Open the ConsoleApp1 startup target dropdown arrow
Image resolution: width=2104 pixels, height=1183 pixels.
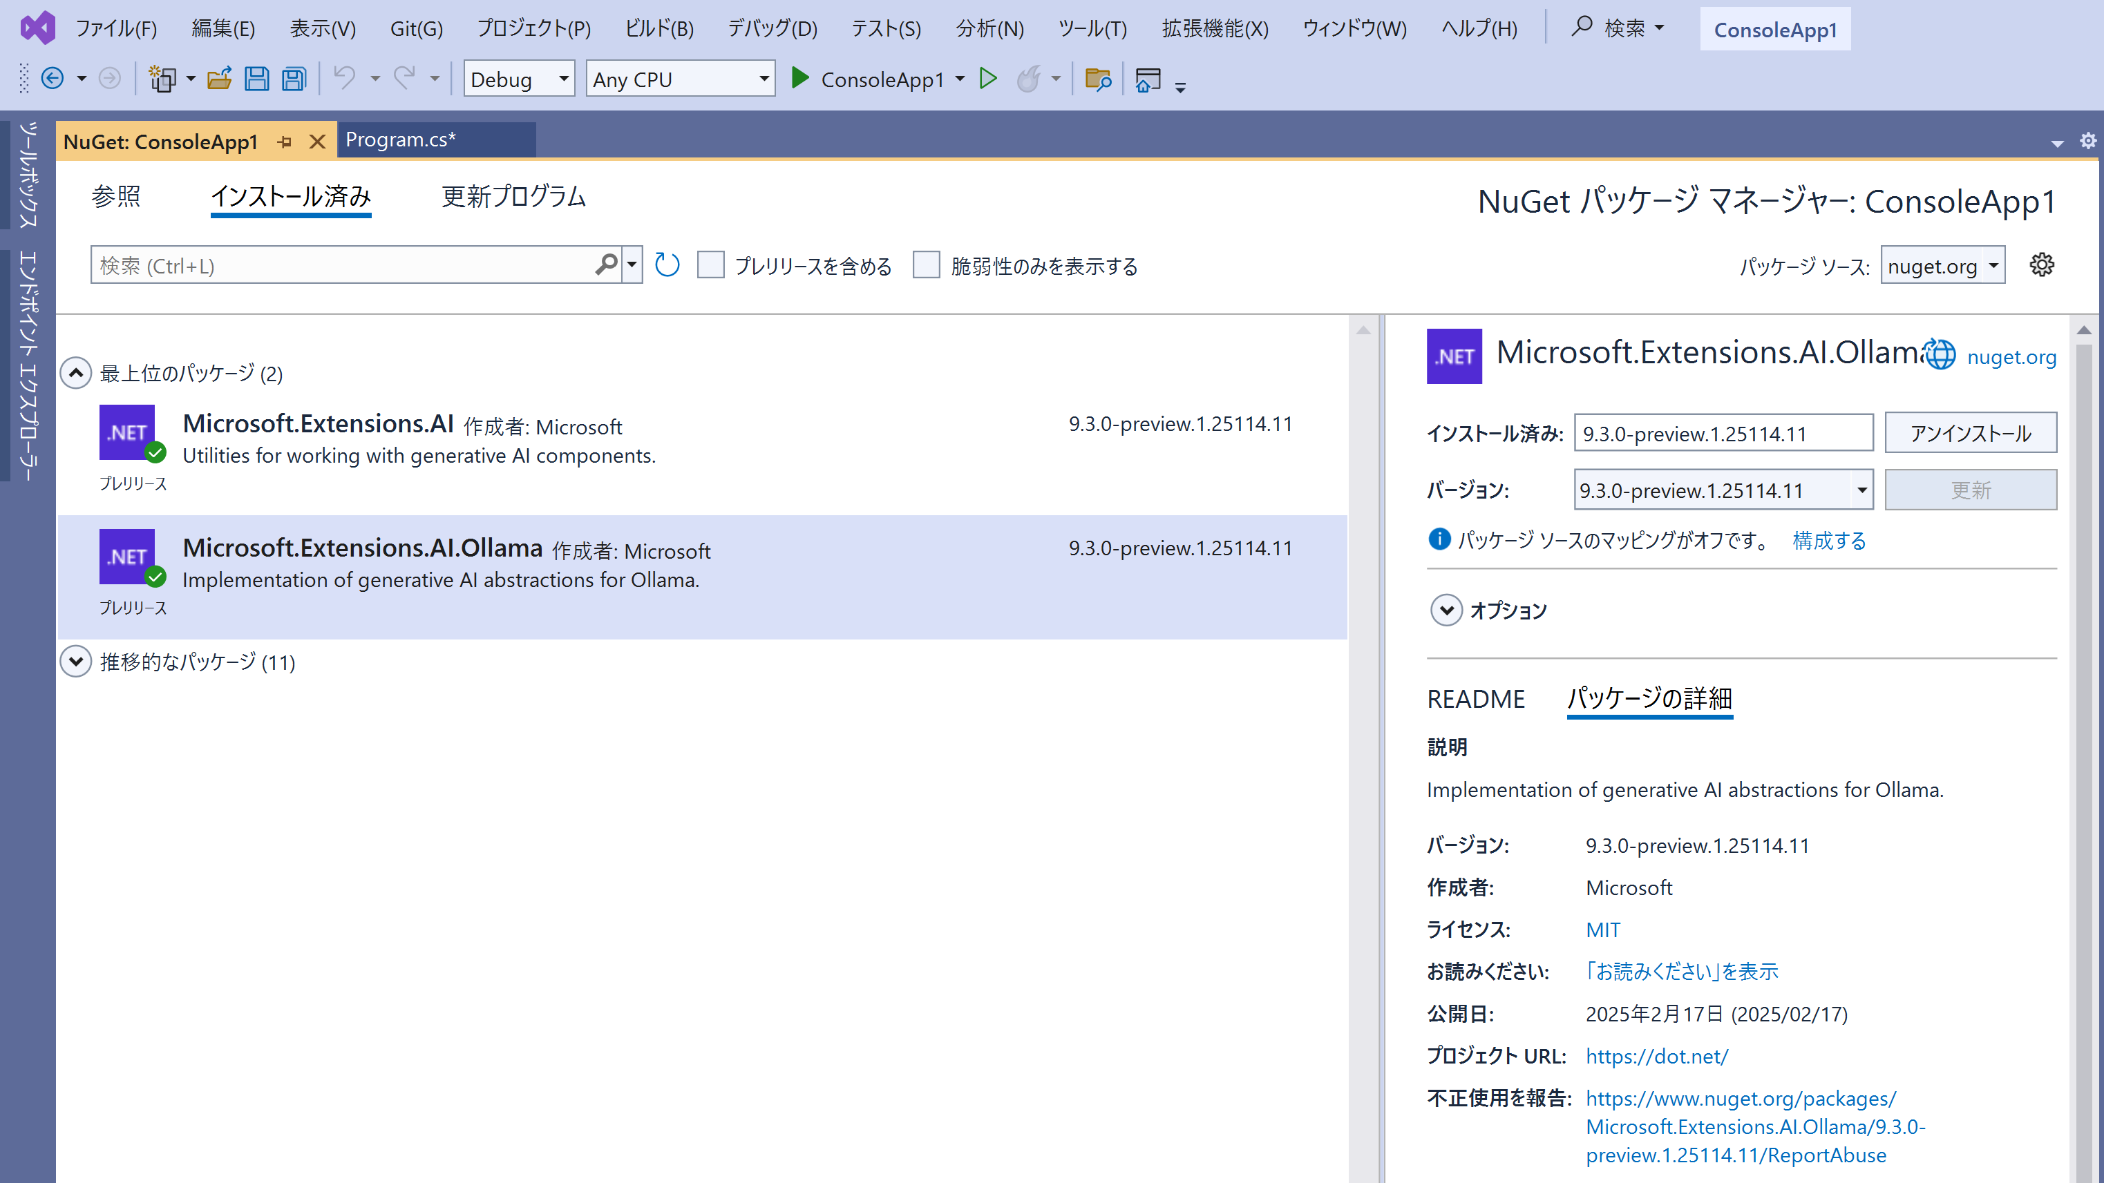tap(960, 78)
